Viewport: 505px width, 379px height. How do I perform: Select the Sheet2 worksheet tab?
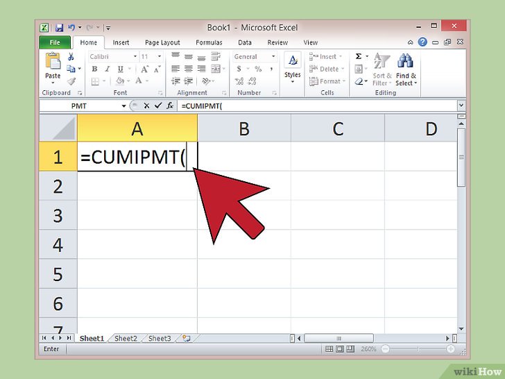click(x=126, y=339)
